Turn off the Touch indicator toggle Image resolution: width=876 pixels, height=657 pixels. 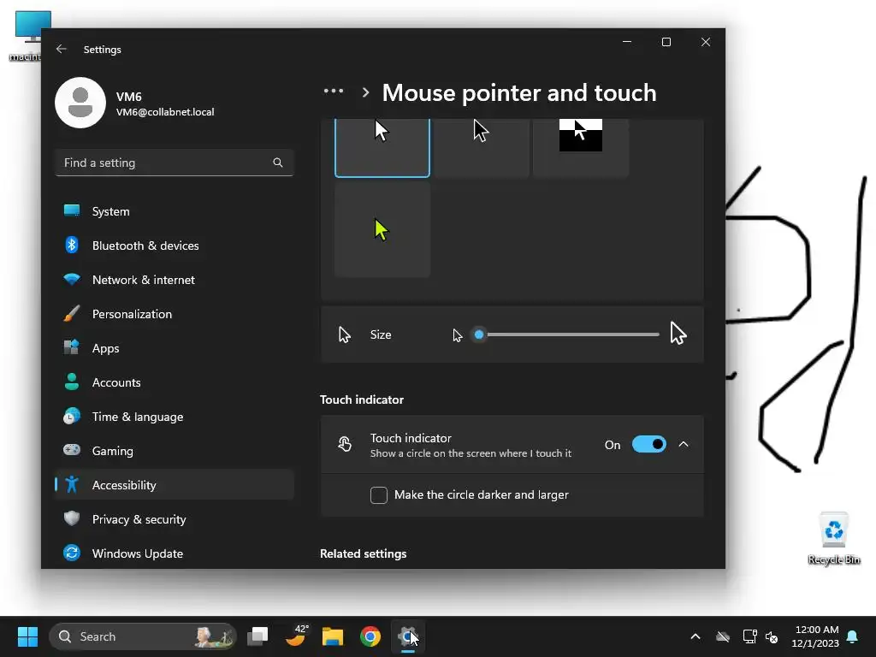[648, 444]
